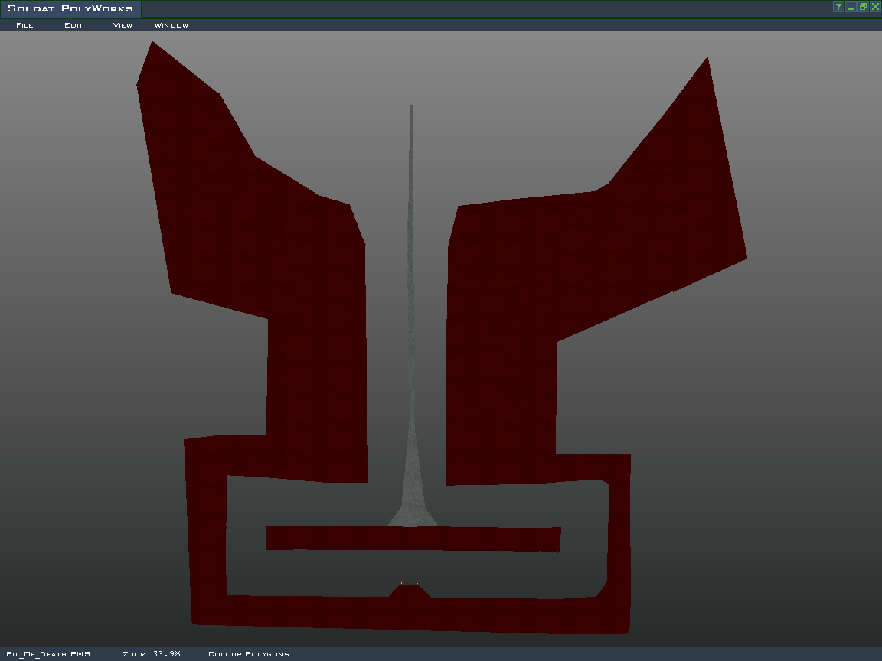
Task: Open the Edit menu
Action: tap(73, 25)
